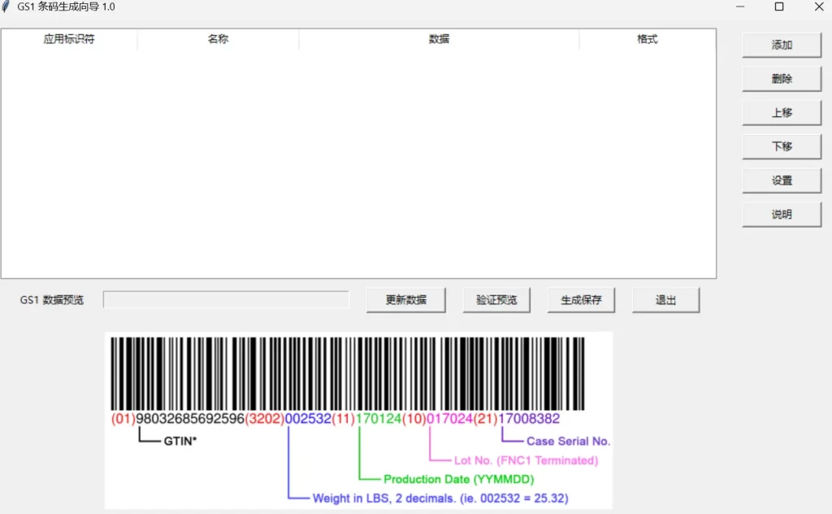
Task: Select the 格式 column header
Action: click(x=648, y=39)
